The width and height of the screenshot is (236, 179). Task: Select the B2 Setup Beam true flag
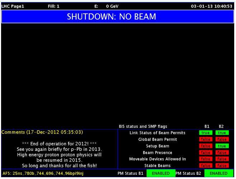click(x=221, y=146)
